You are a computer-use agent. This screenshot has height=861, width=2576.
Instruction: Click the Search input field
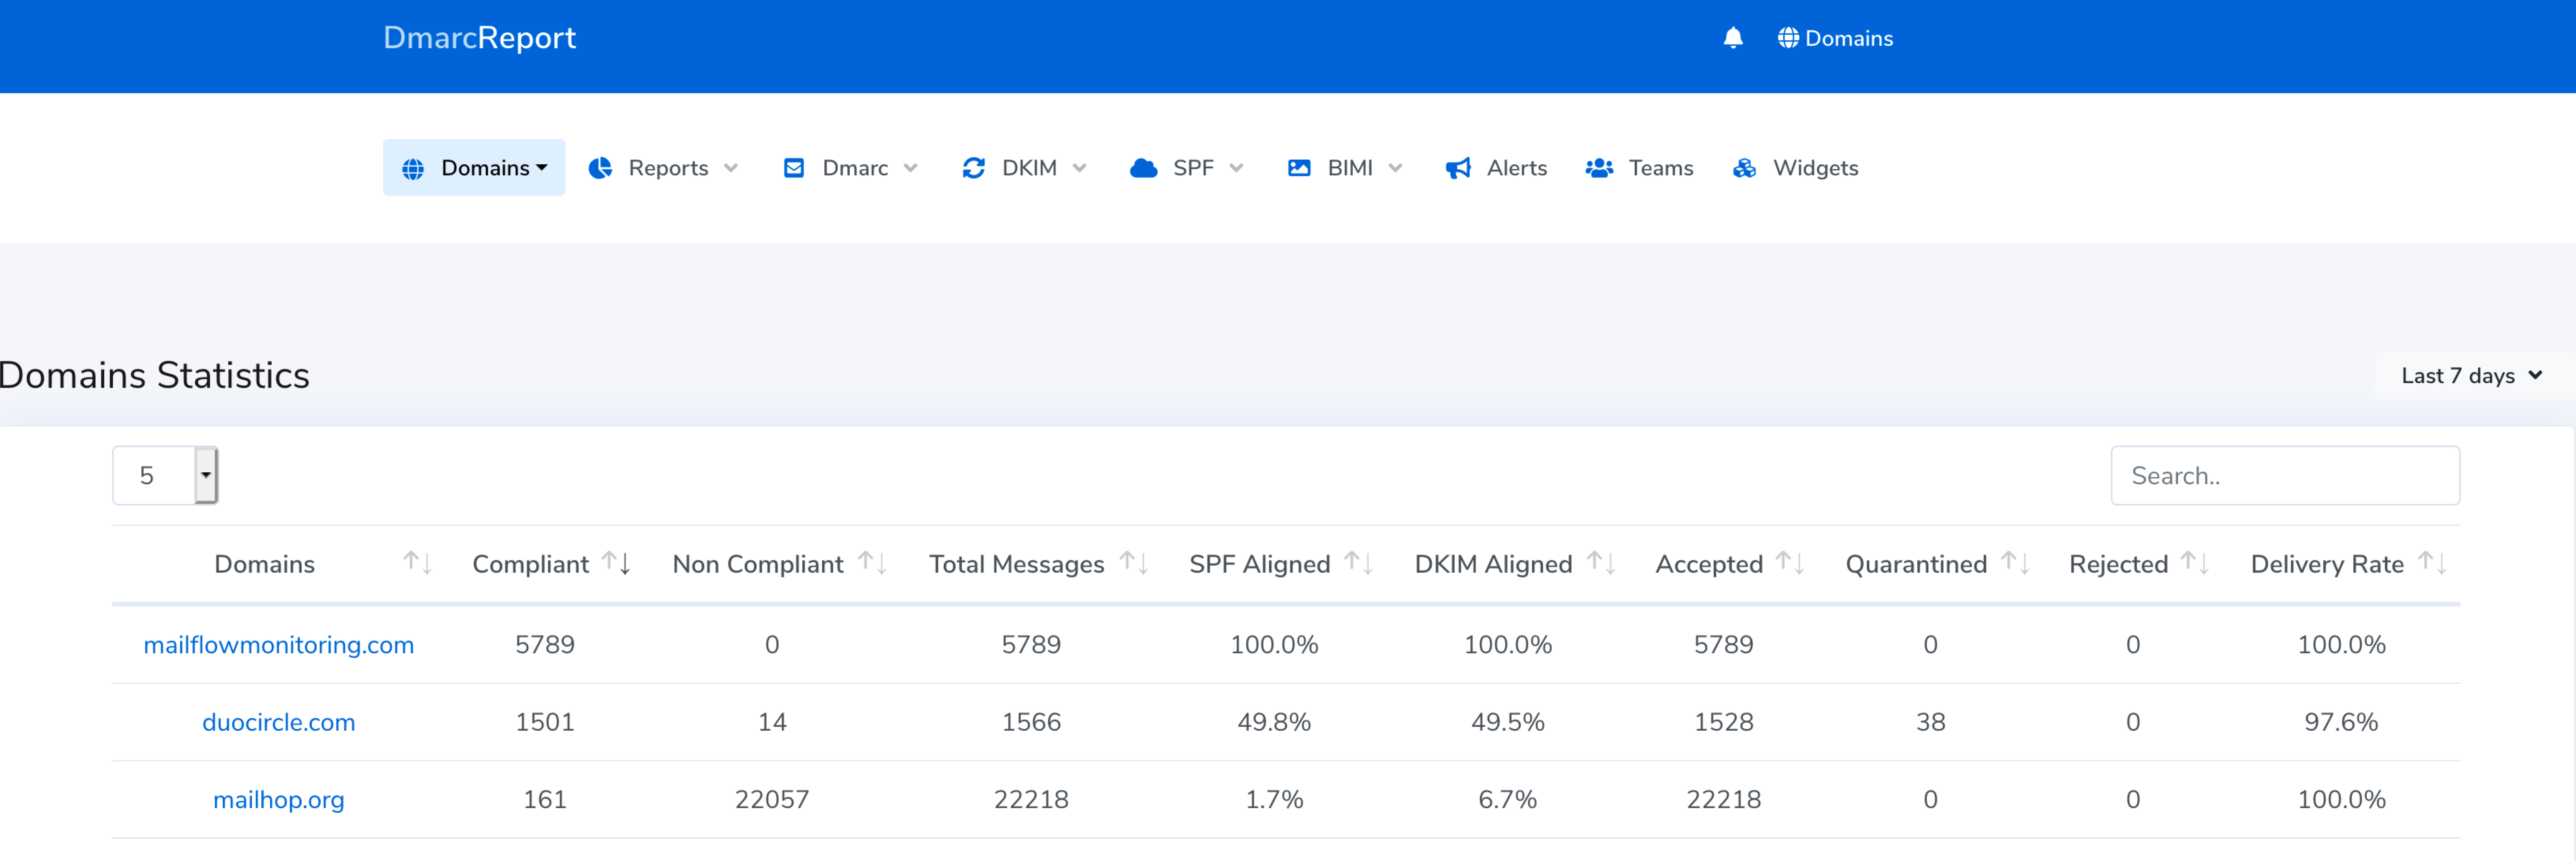coord(2285,475)
